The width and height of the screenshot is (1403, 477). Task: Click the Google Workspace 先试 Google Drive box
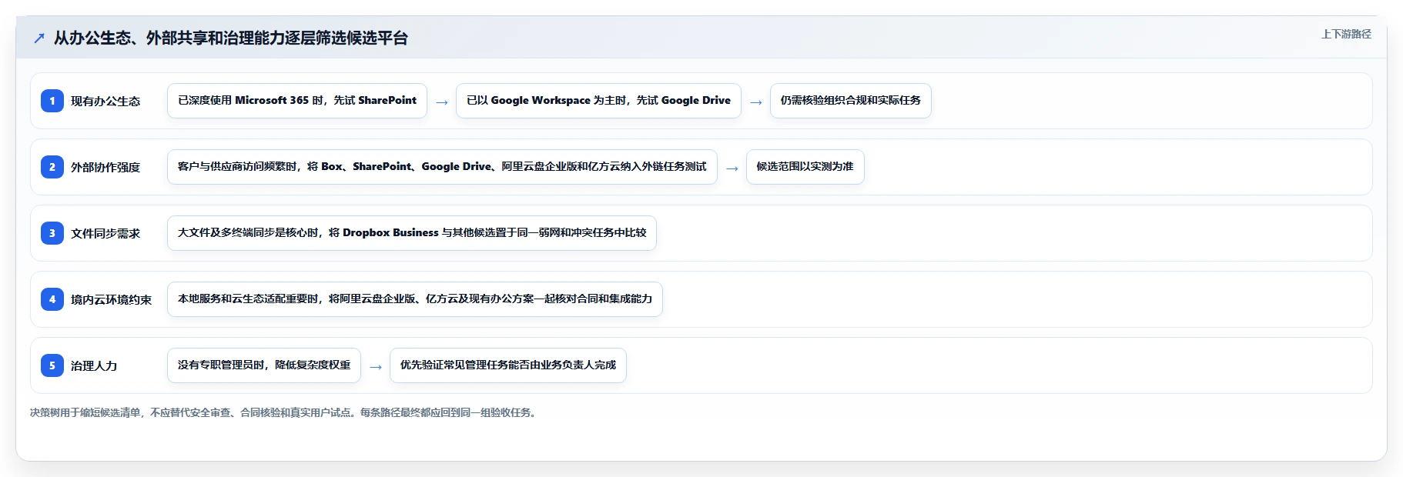[598, 101]
